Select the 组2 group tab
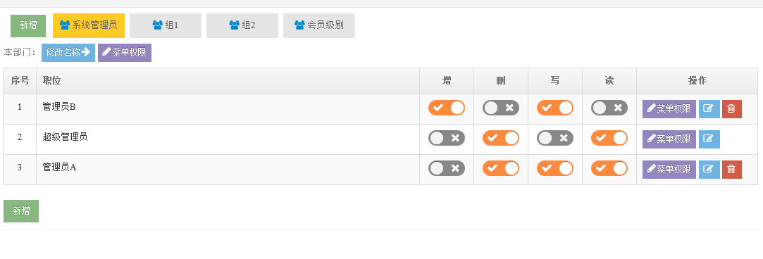 (x=242, y=25)
